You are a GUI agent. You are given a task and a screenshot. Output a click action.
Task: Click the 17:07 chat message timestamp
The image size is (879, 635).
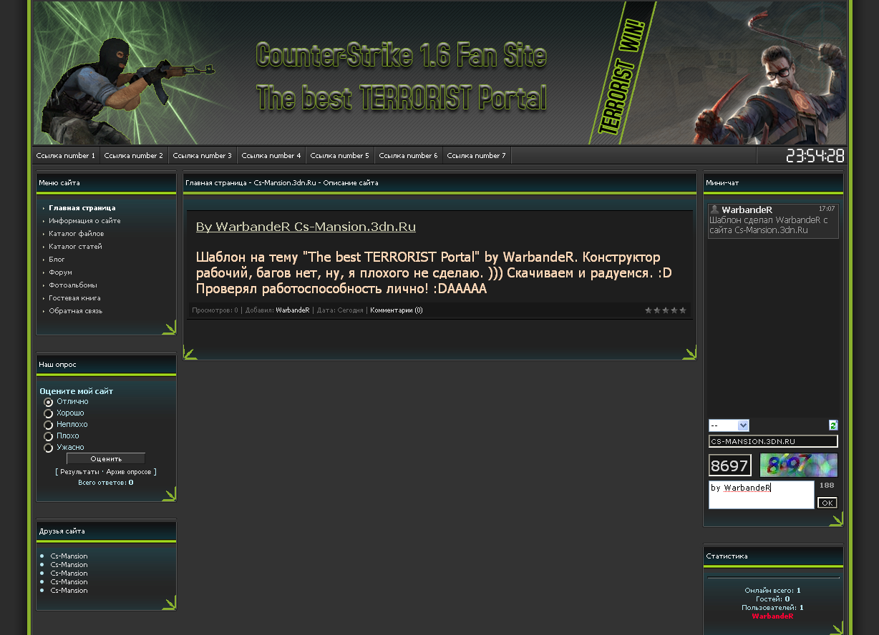[x=827, y=209]
